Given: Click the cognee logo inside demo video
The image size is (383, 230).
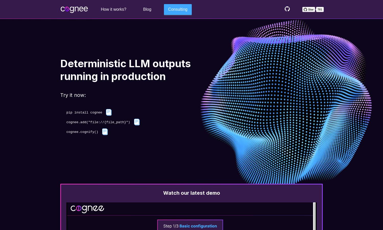Looking at the screenshot, I should click(87, 209).
